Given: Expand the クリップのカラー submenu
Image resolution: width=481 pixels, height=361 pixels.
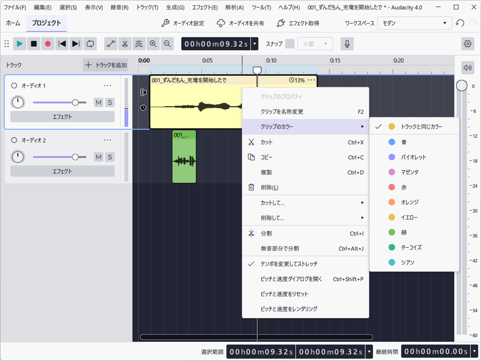Looking at the screenshot, I should pyautogui.click(x=305, y=126).
